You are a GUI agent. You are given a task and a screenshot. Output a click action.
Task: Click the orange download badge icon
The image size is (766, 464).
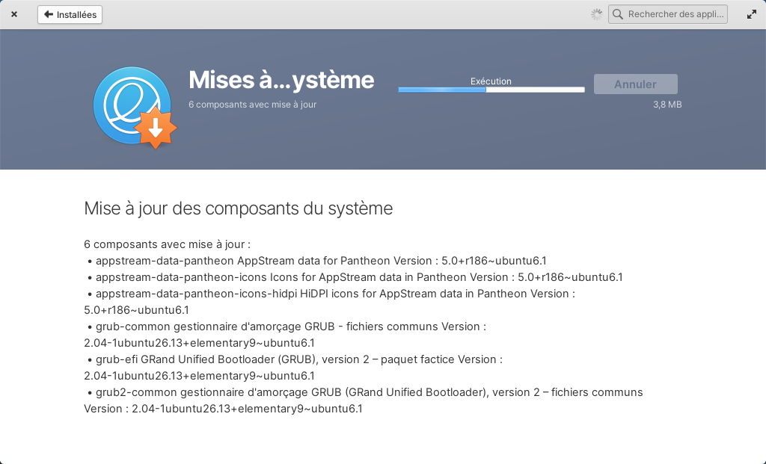pos(156,129)
